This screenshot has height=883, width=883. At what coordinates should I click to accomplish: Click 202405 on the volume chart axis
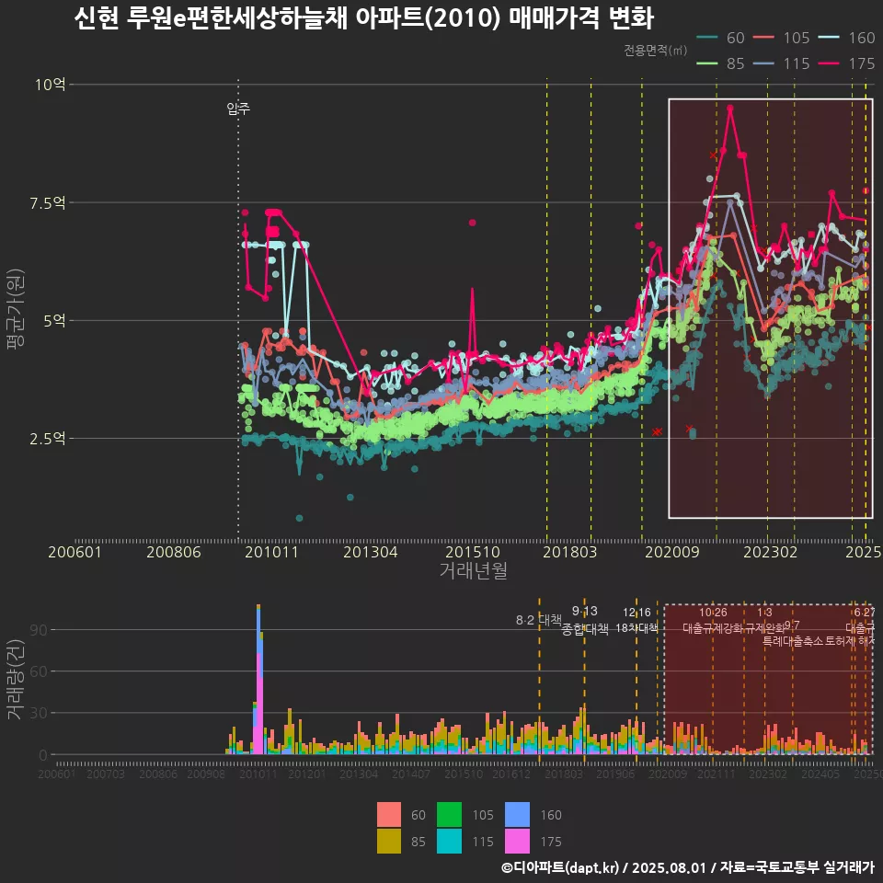(820, 774)
